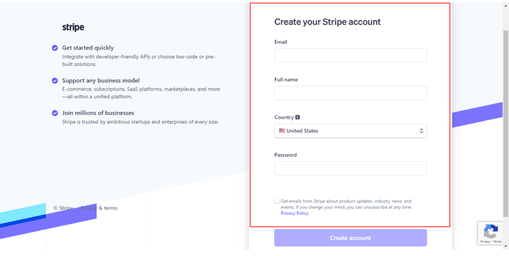Click the United States flag icon
509x256 pixels.
[x=282, y=131]
